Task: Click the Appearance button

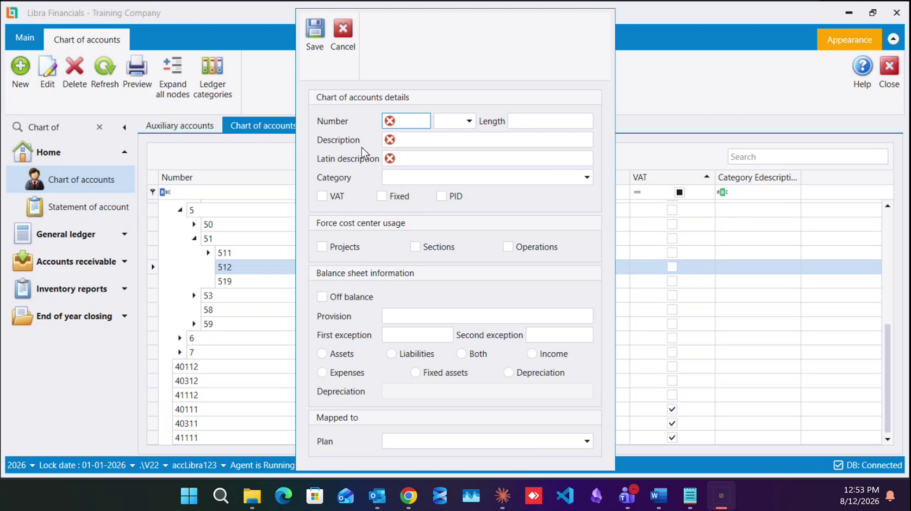Action: tap(849, 40)
